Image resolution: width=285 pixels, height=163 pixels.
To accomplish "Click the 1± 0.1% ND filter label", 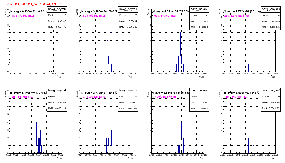I will 23,16.
